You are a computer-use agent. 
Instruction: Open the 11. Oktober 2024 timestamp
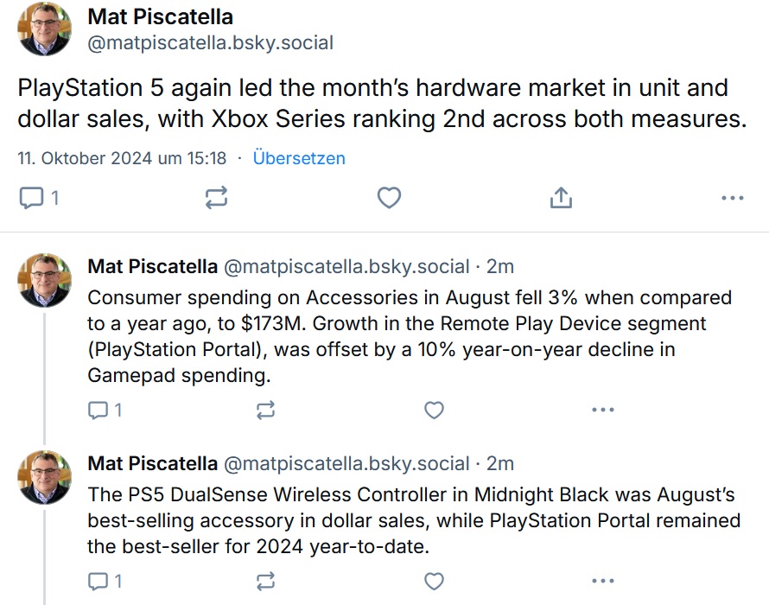click(122, 158)
